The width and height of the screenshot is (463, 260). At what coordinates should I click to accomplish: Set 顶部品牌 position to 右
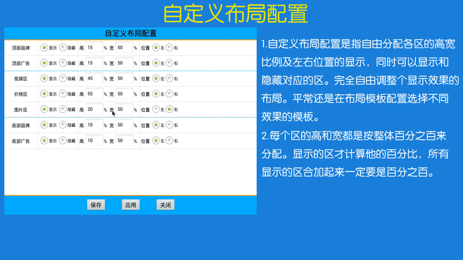pyautogui.click(x=169, y=47)
